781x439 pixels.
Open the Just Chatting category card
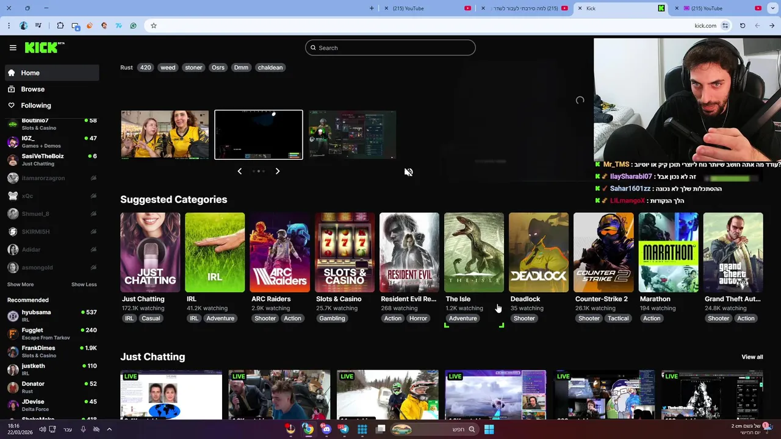tap(150, 252)
